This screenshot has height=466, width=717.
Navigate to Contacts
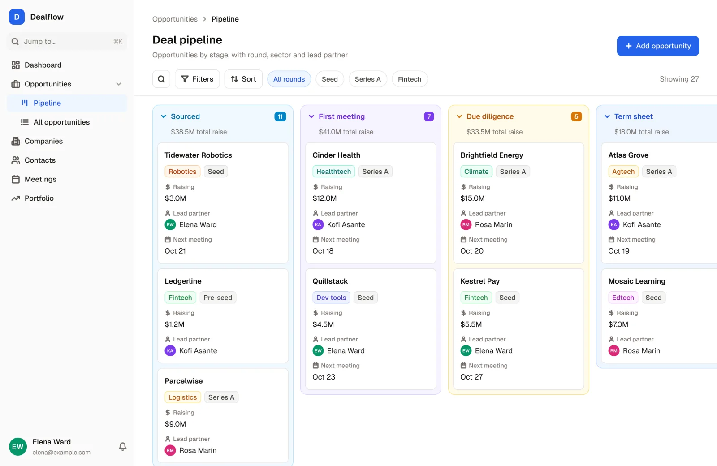[67, 160]
